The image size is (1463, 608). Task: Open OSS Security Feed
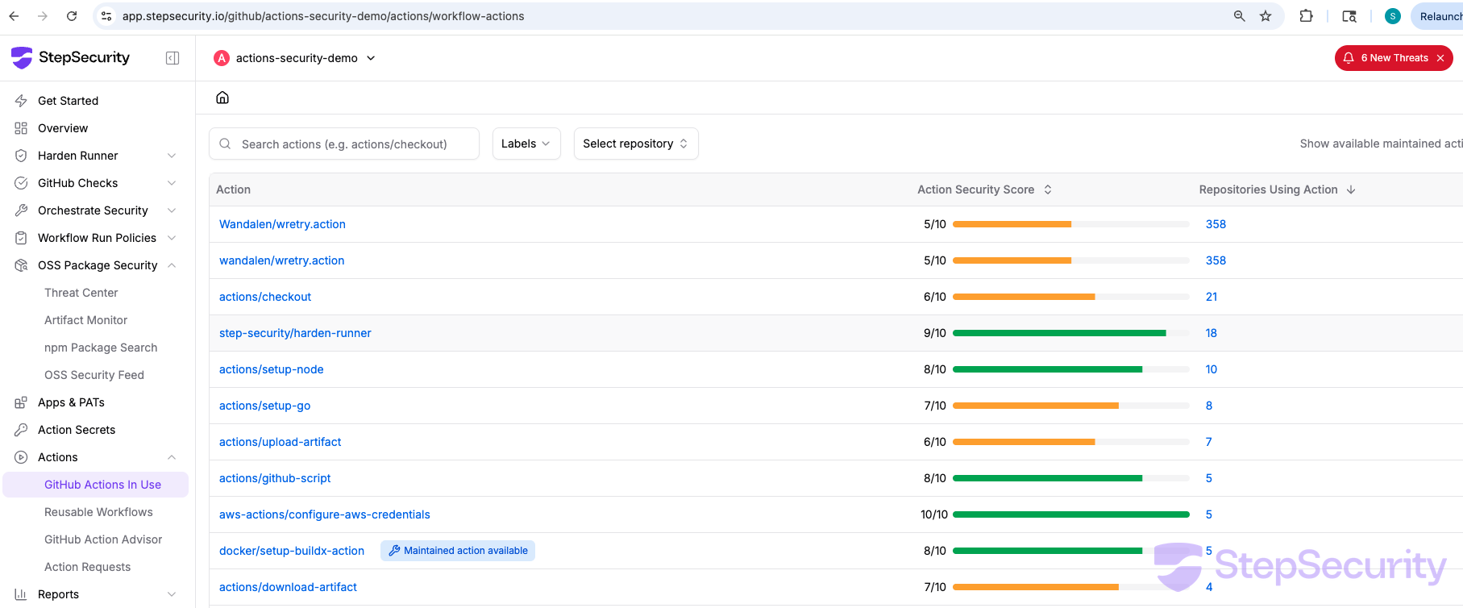[94, 375]
